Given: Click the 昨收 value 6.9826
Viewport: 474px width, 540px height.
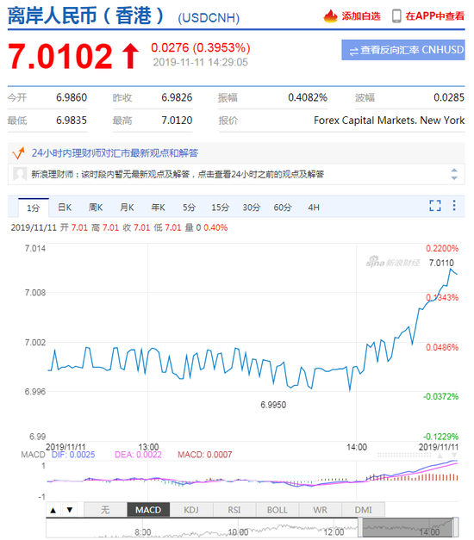Looking at the screenshot, I should (177, 97).
